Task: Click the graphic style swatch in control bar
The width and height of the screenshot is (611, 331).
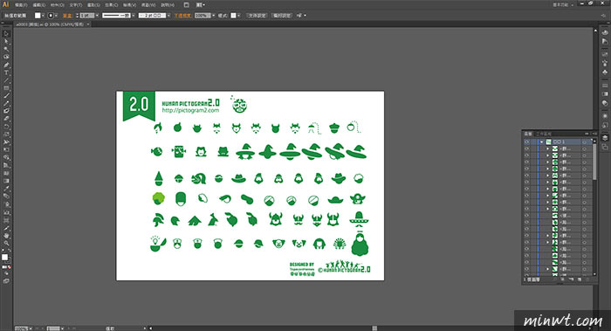Action: [233, 16]
